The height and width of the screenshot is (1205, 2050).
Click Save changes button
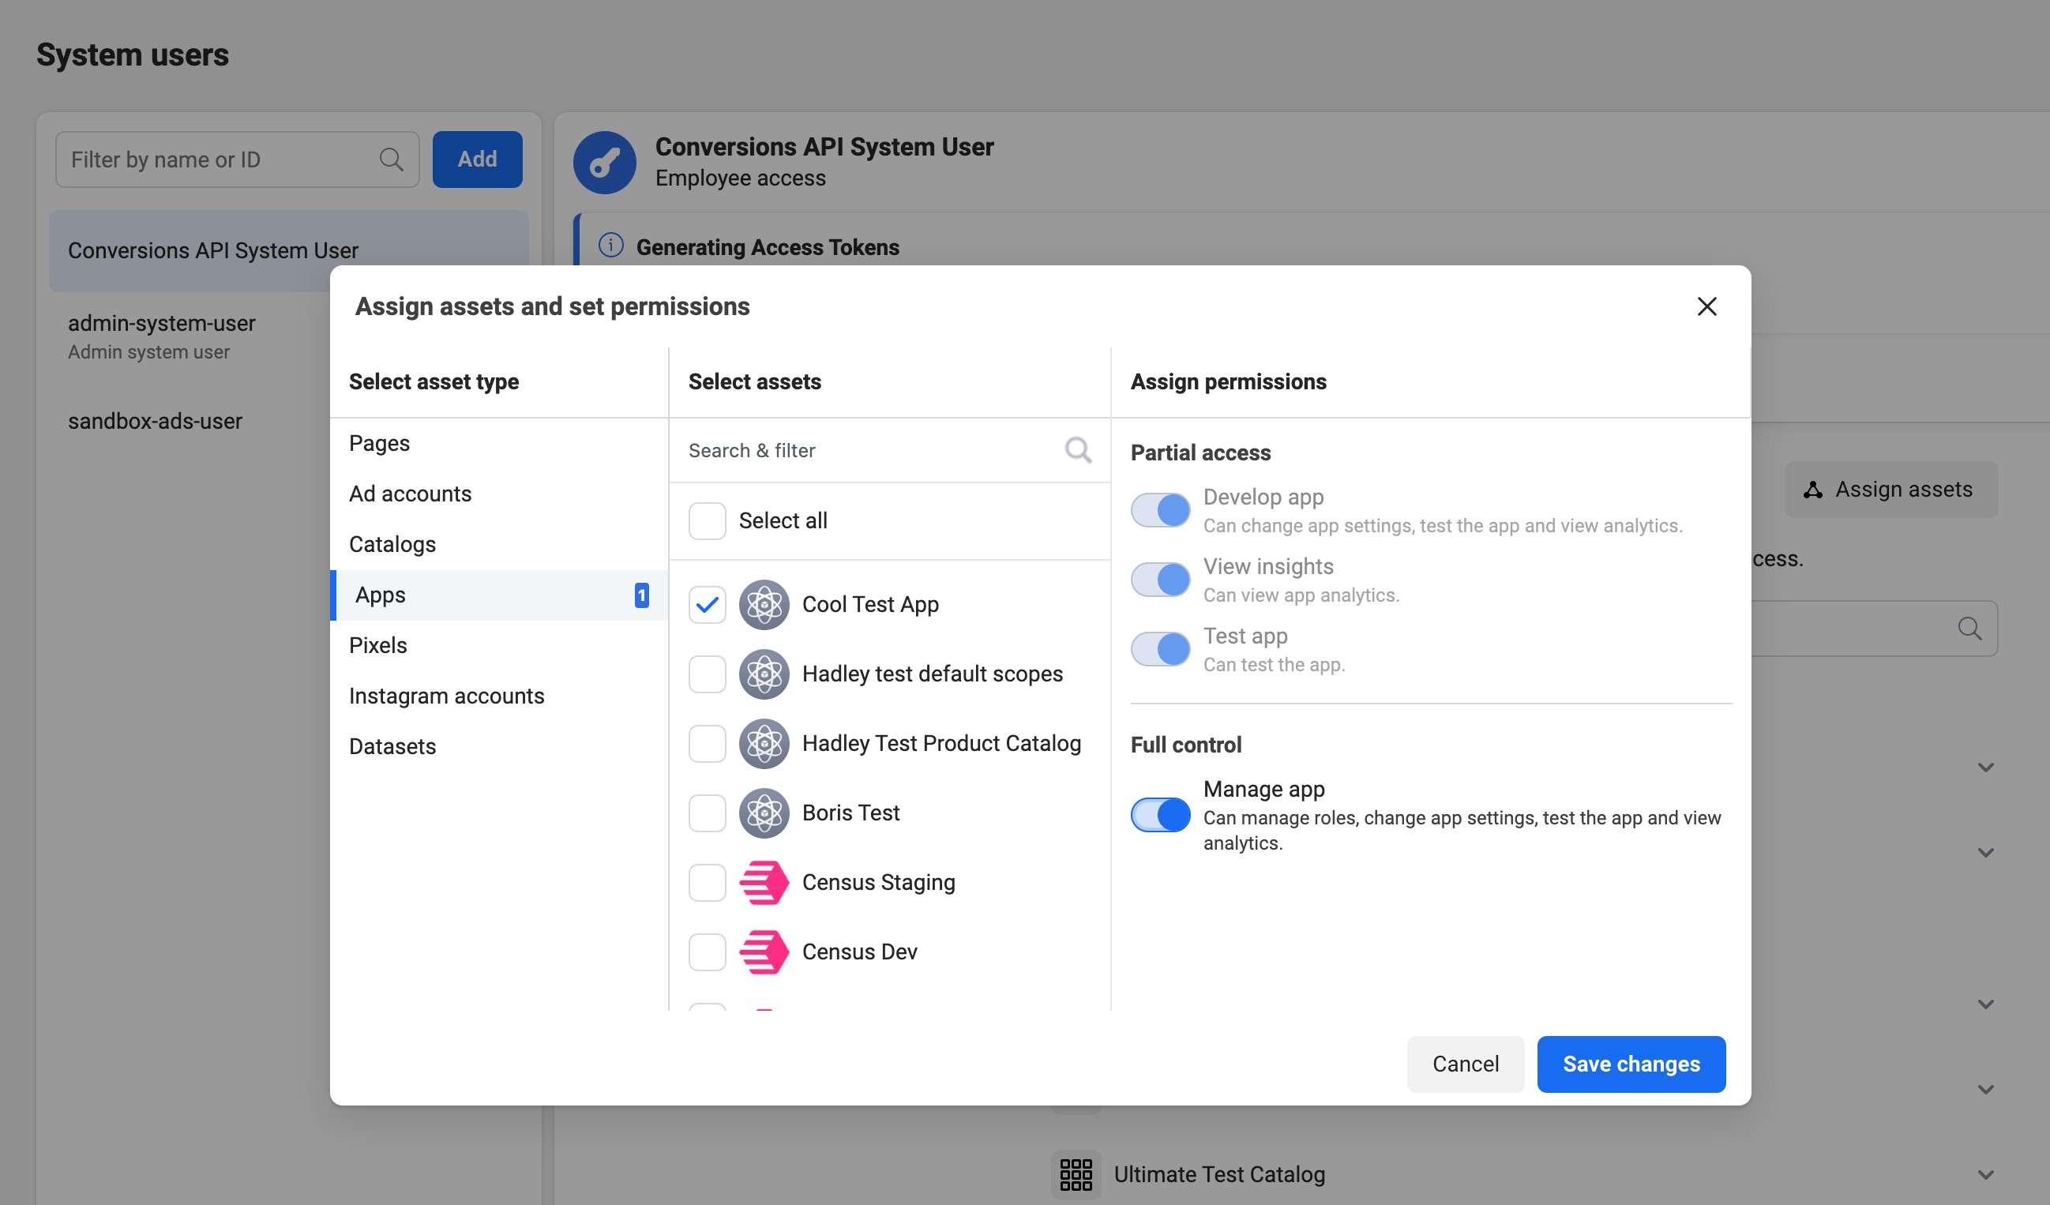pos(1630,1064)
